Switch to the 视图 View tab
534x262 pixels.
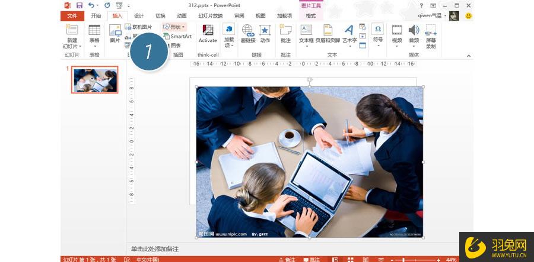coord(260,15)
